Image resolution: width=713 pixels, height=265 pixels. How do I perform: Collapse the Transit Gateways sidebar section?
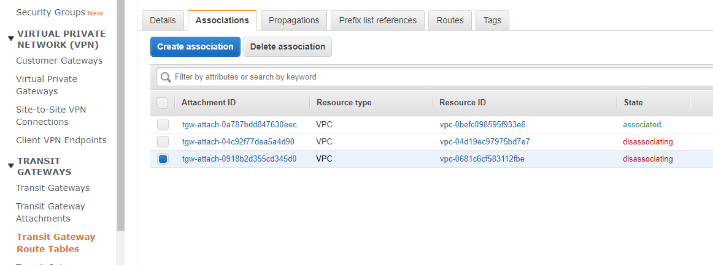[x=10, y=166]
